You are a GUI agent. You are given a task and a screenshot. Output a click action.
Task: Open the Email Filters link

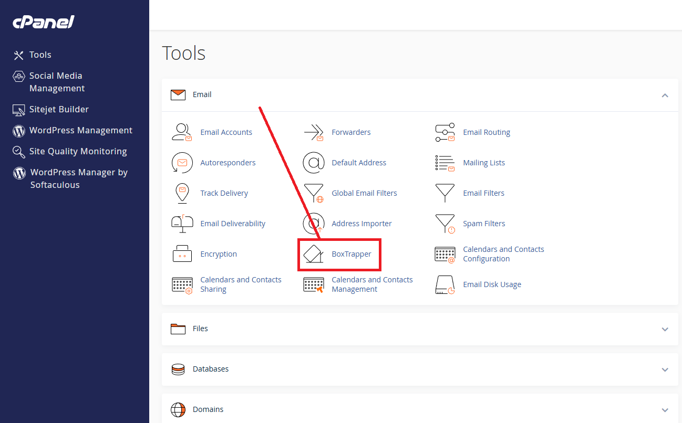click(484, 193)
